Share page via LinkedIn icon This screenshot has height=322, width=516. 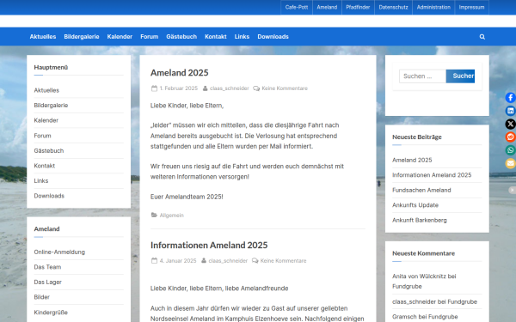[x=510, y=111]
